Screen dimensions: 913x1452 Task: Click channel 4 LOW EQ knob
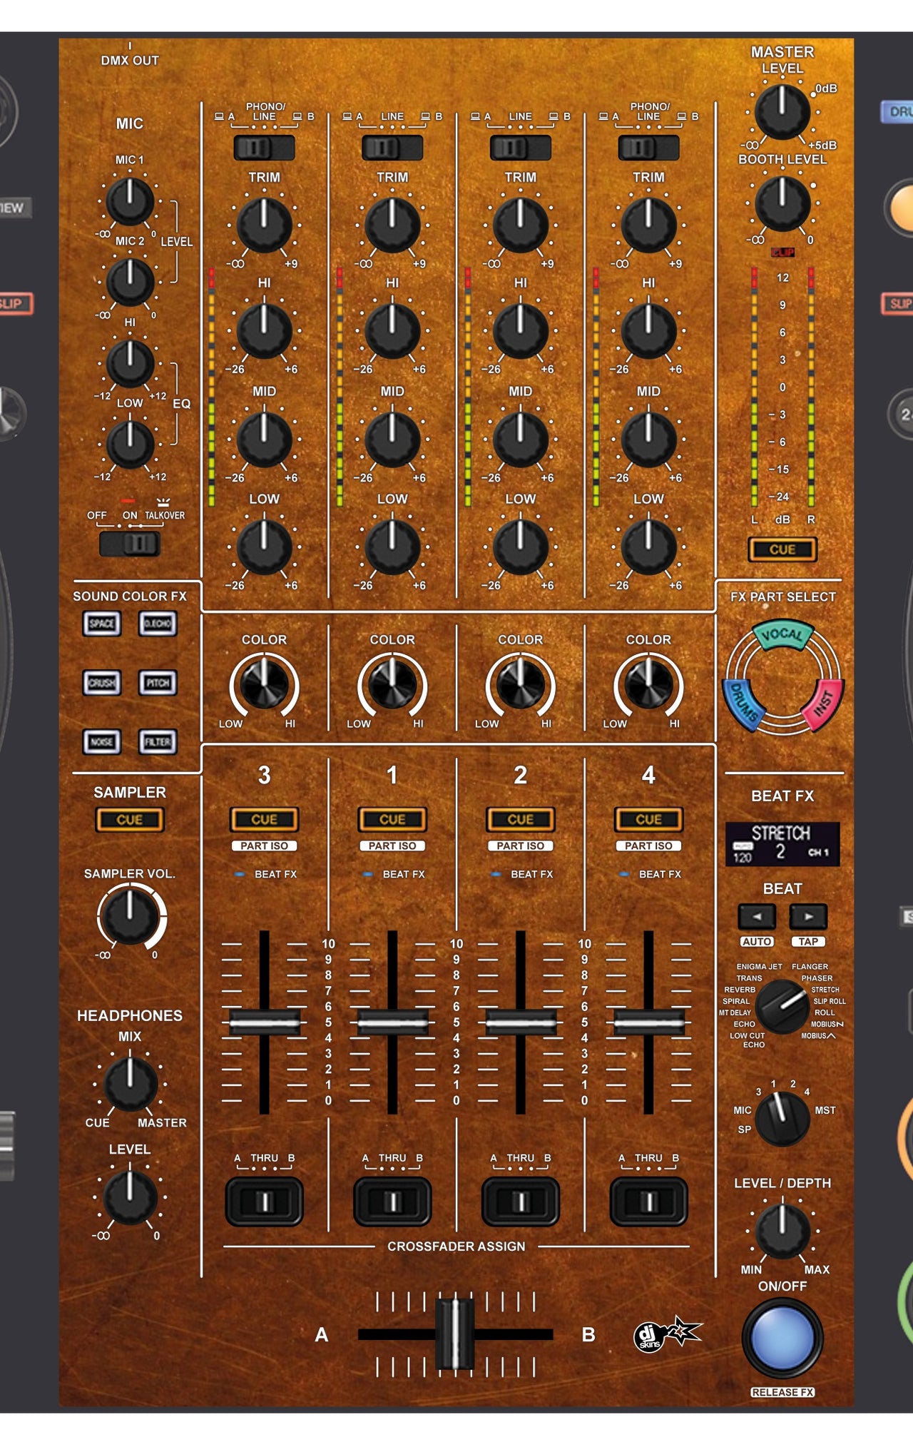(x=648, y=547)
